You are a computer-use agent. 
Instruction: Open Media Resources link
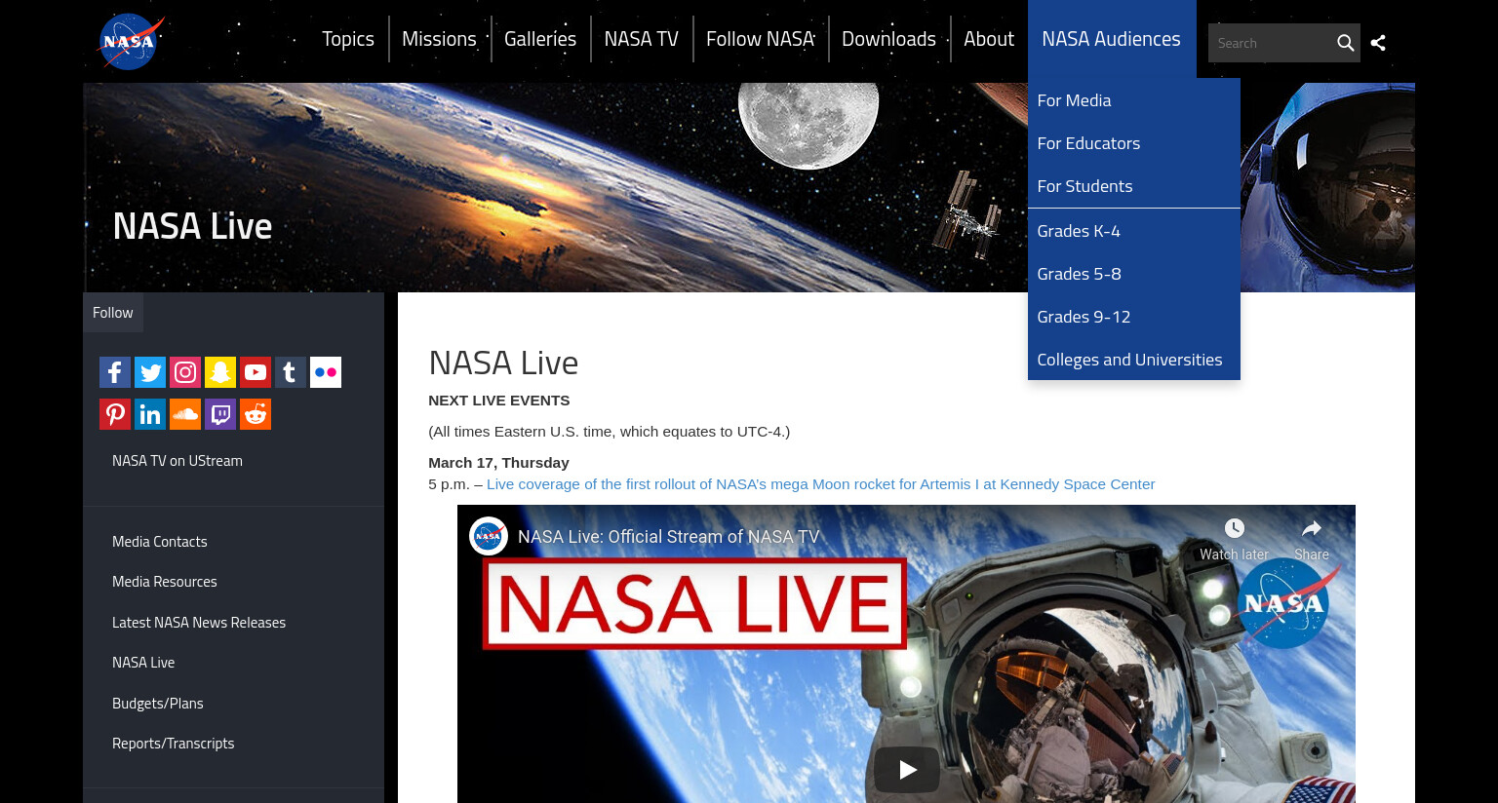pos(165,582)
